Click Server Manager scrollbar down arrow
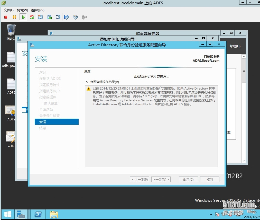 (244, 161)
